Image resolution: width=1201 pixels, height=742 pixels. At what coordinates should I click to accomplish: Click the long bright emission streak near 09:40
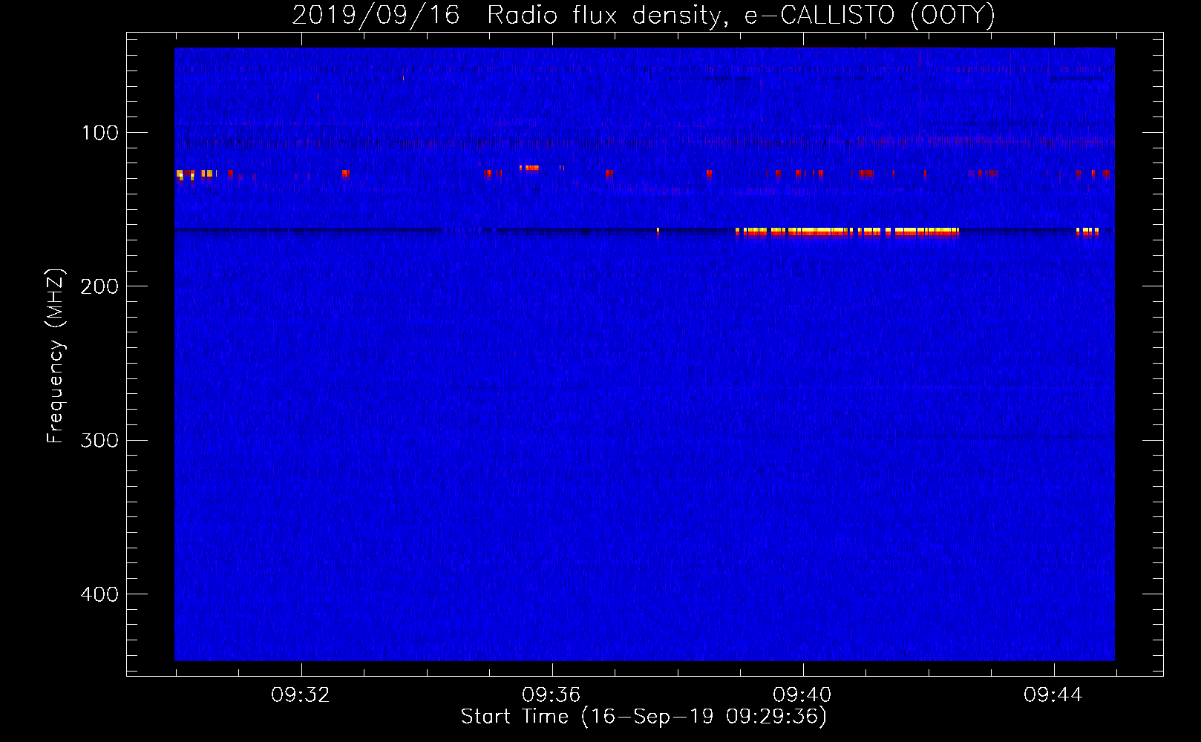[847, 232]
